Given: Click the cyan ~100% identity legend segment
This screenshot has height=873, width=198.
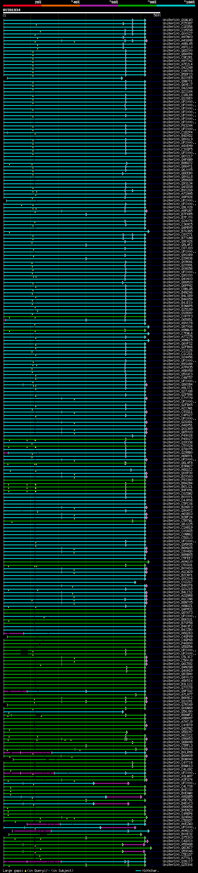Looking at the screenshot, I should [x=176, y=6].
